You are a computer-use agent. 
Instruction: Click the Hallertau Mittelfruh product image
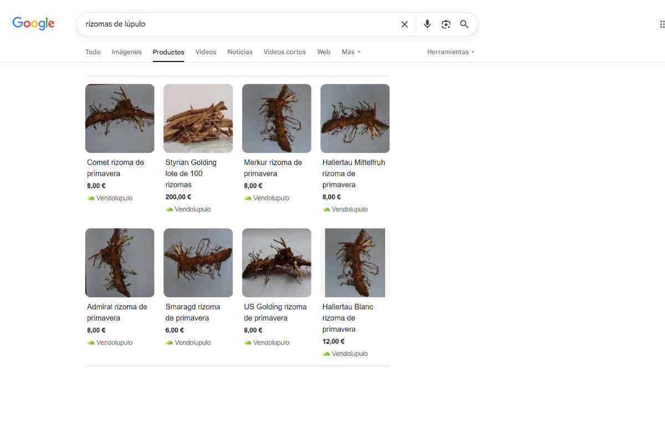[x=355, y=119]
